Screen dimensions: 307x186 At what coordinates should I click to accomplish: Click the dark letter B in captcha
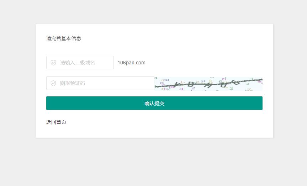(x=191, y=84)
